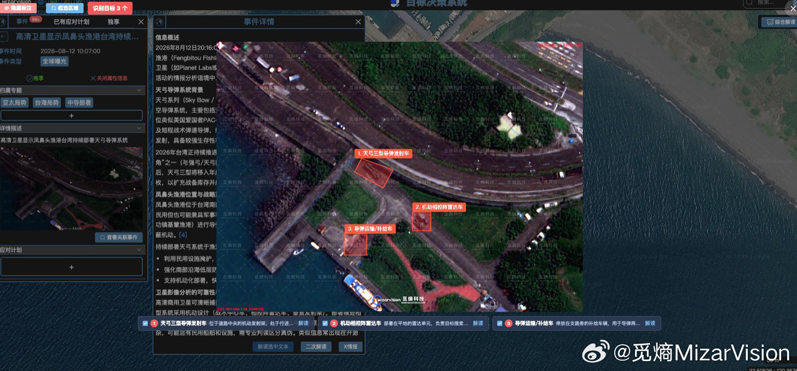This screenshot has width=797, height=371.
Task: Add a topic under 归属专题
Action: [x=71, y=115]
